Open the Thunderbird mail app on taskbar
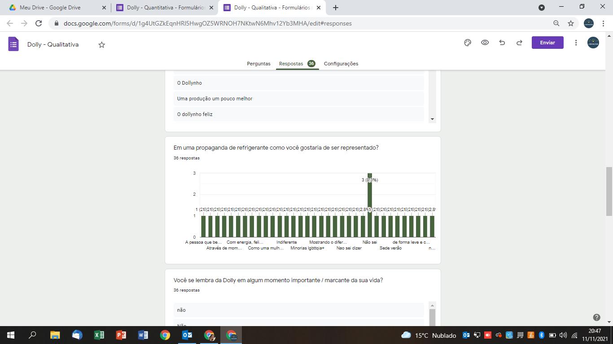The width and height of the screenshot is (613, 344). click(x=77, y=335)
